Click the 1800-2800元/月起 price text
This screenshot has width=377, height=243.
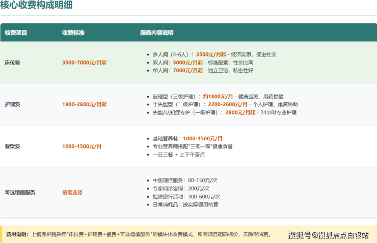point(84,104)
